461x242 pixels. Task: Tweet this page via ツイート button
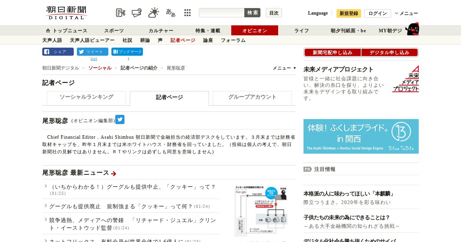pos(93,52)
